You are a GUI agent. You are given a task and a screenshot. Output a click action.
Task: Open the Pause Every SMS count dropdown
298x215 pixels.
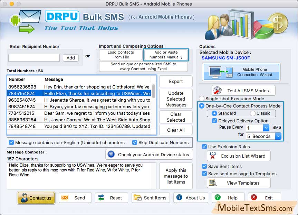266,128
